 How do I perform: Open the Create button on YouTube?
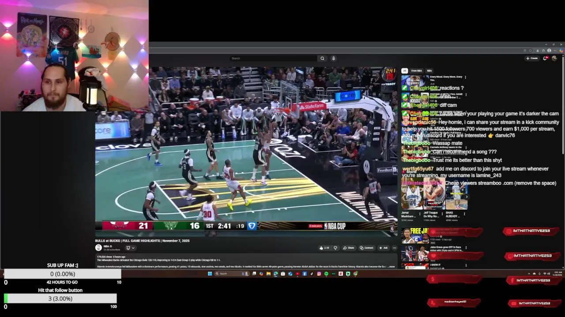pyautogui.click(x=532, y=58)
